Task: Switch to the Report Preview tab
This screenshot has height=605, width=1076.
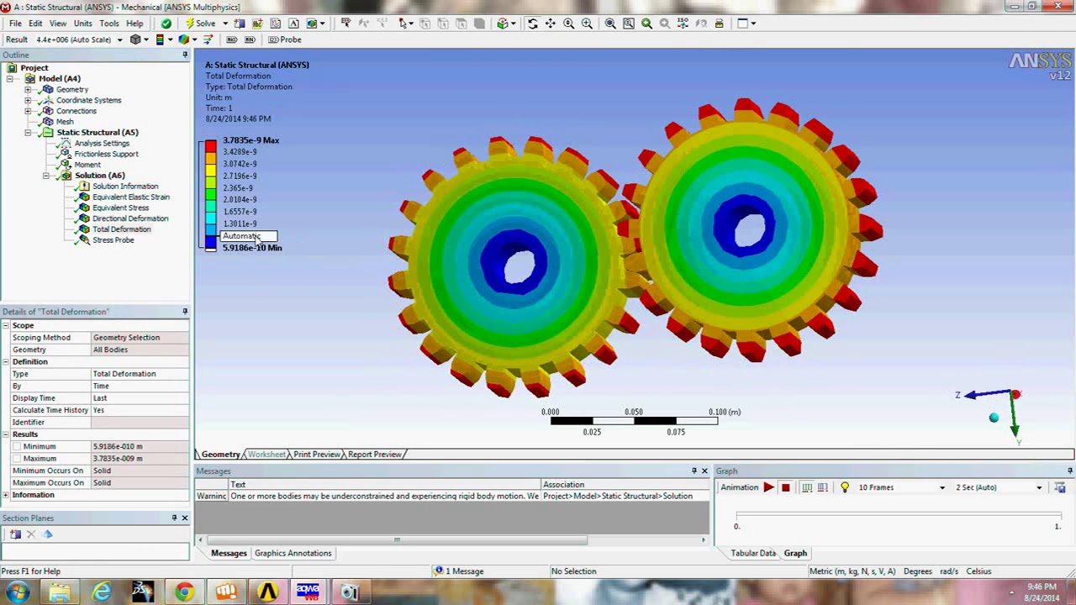Action: click(375, 455)
